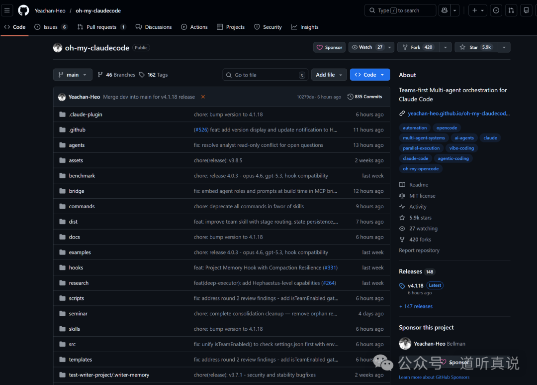Expand the Add file dropdown
537x385 pixels.
coord(329,74)
